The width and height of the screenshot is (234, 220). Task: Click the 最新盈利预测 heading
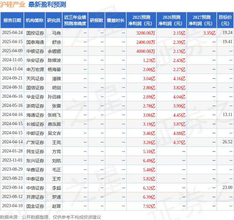tap(47, 4)
